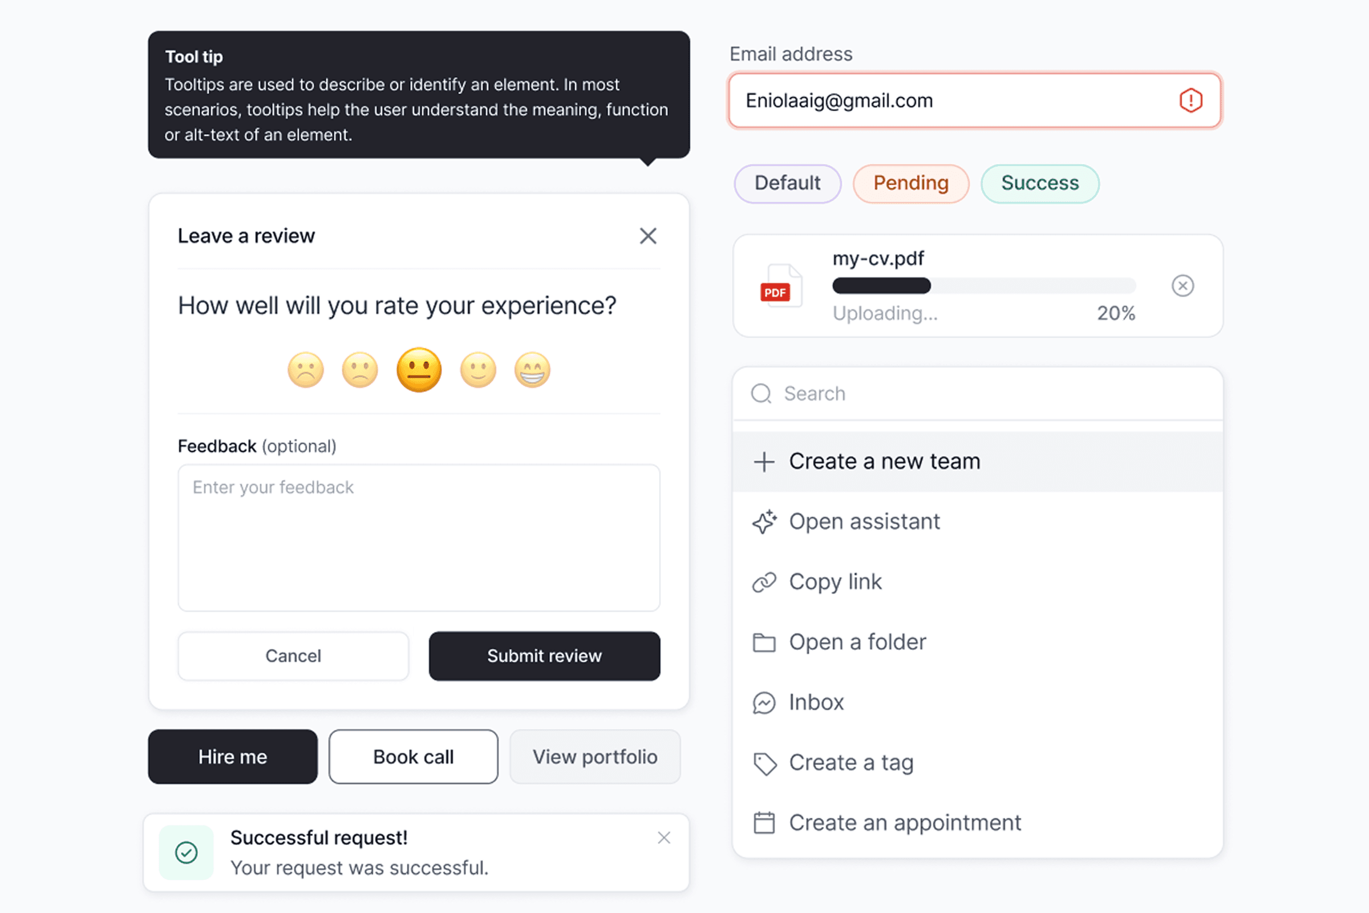1369x913 pixels.
Task: Select the neutral face emoji rating
Action: point(419,370)
